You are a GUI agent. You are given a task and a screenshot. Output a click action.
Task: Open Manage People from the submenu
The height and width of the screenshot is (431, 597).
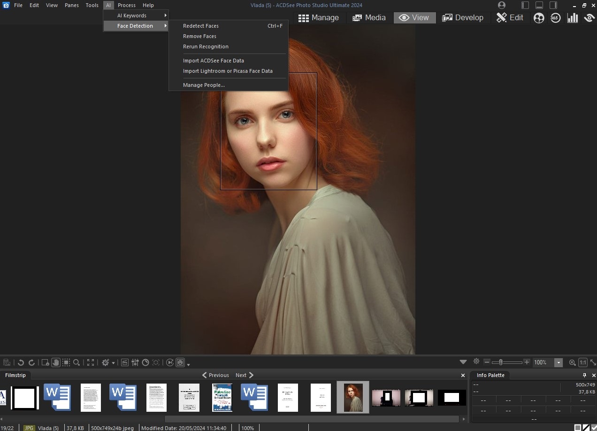click(204, 85)
